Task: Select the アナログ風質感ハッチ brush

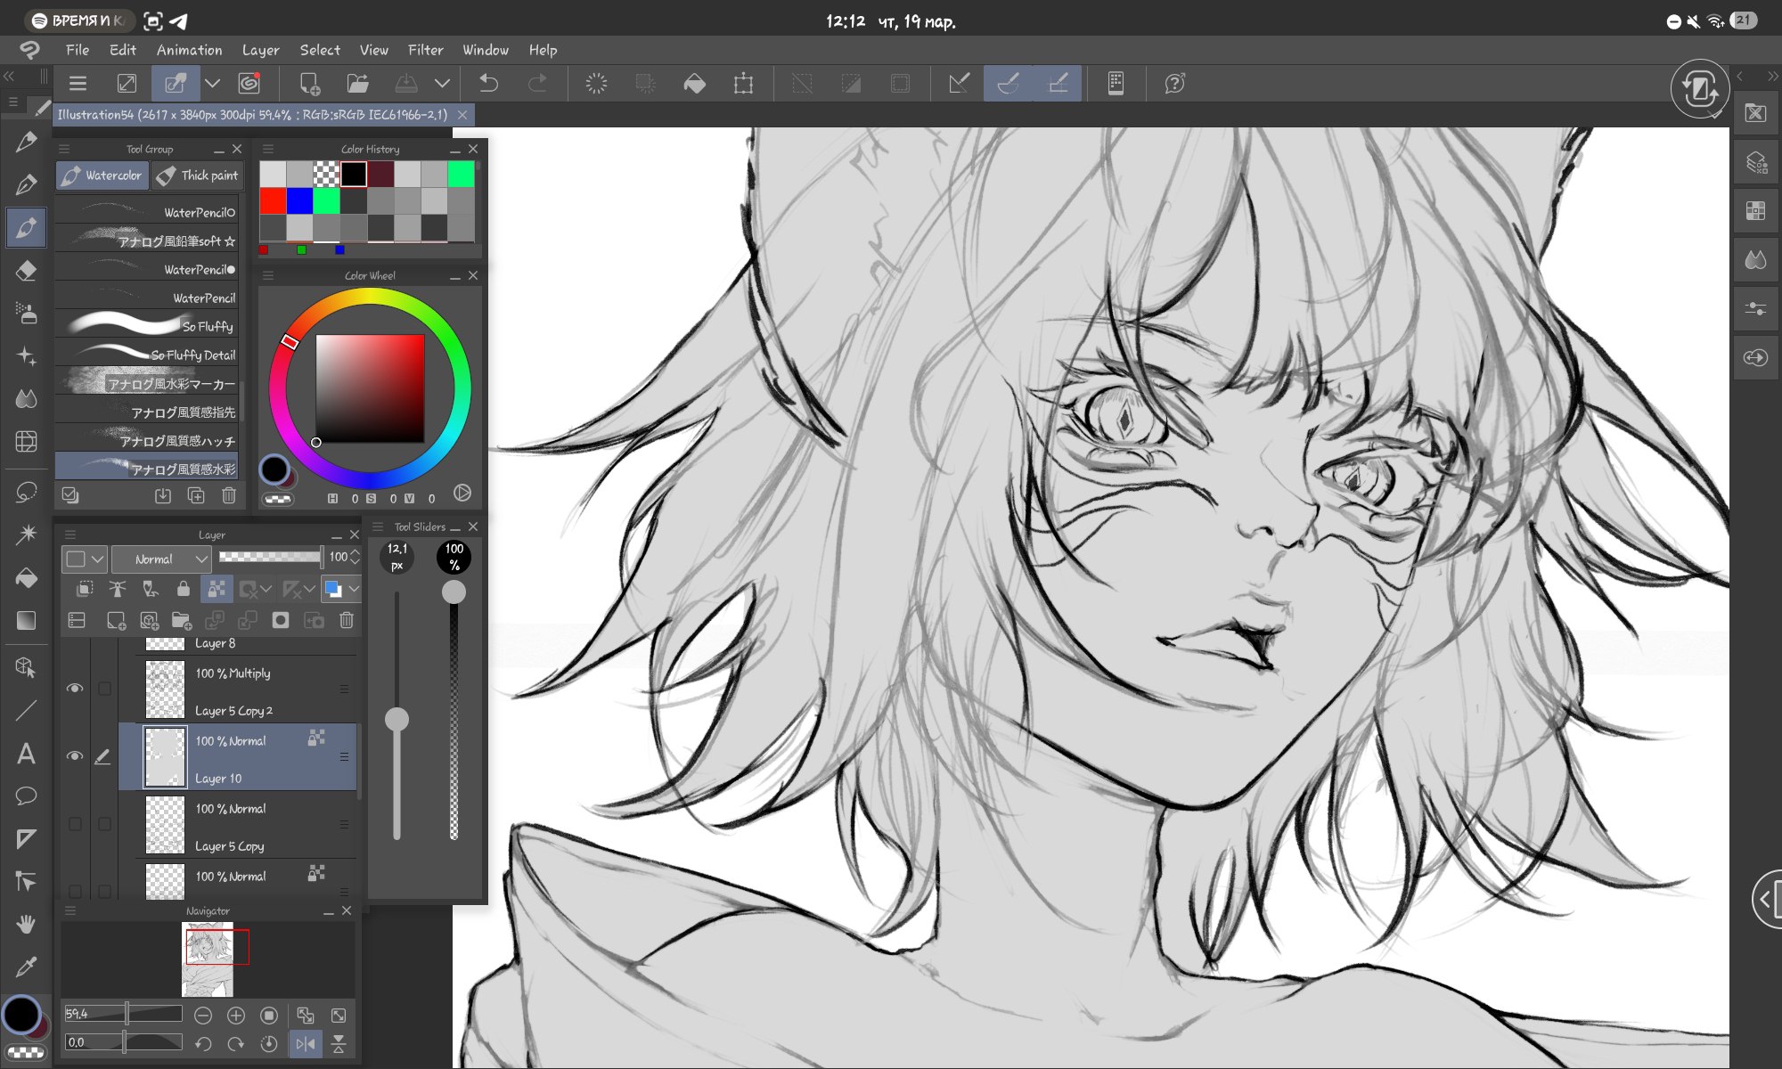Action: tap(147, 440)
